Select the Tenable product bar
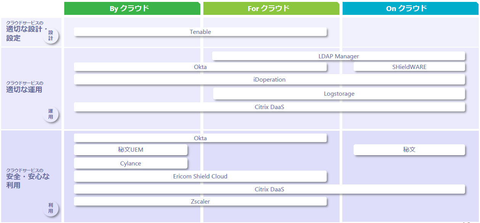Viewport: 480px width, 223px height. (200, 32)
